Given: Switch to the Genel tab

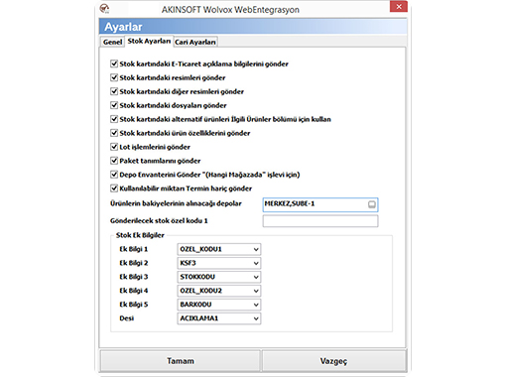Looking at the screenshot, I should [x=112, y=42].
